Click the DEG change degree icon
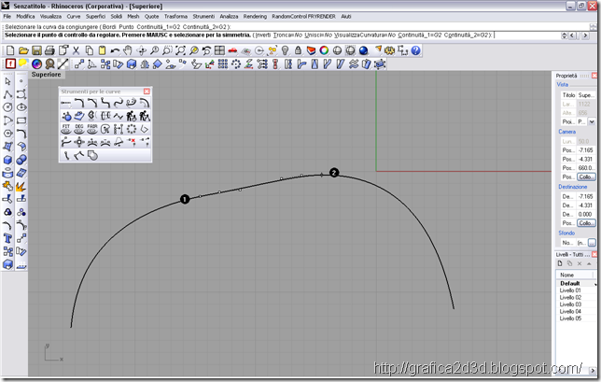 point(79,129)
